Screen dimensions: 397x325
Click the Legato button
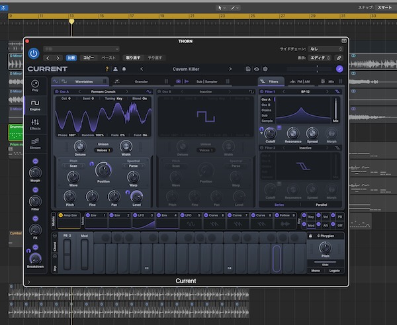(334, 271)
